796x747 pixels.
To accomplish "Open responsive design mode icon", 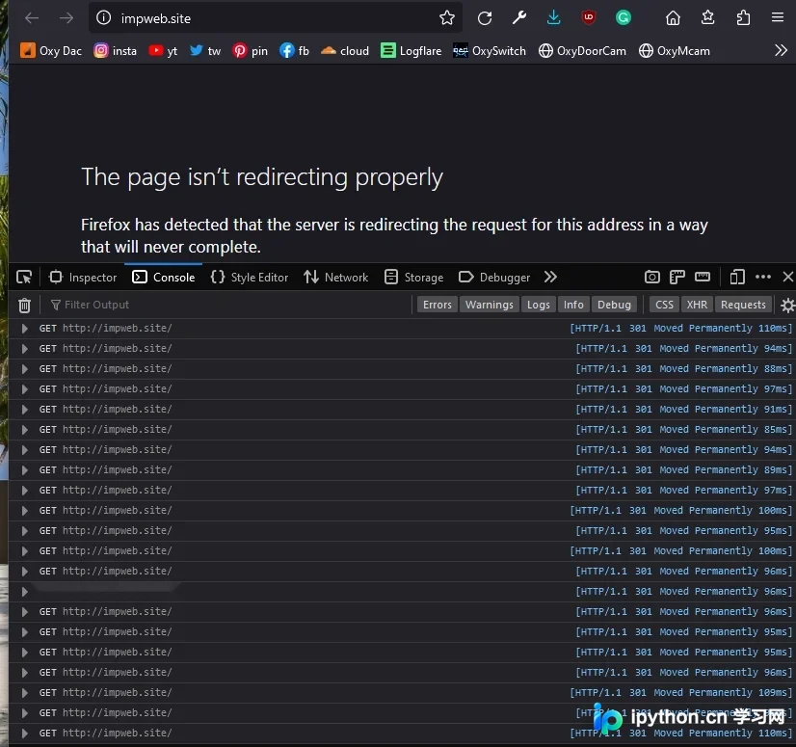I will pos(737,278).
